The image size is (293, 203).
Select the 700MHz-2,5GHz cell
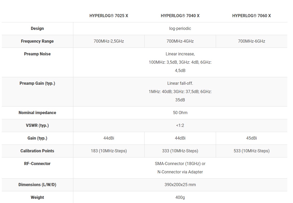pos(109,41)
